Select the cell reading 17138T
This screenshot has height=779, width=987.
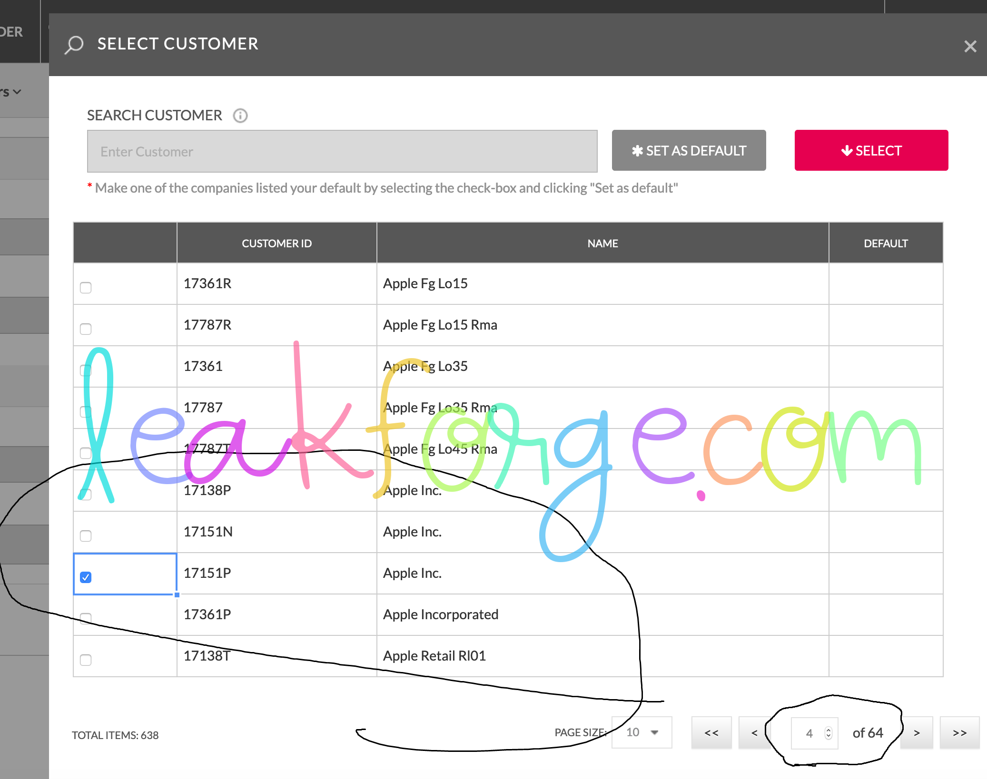(x=277, y=656)
